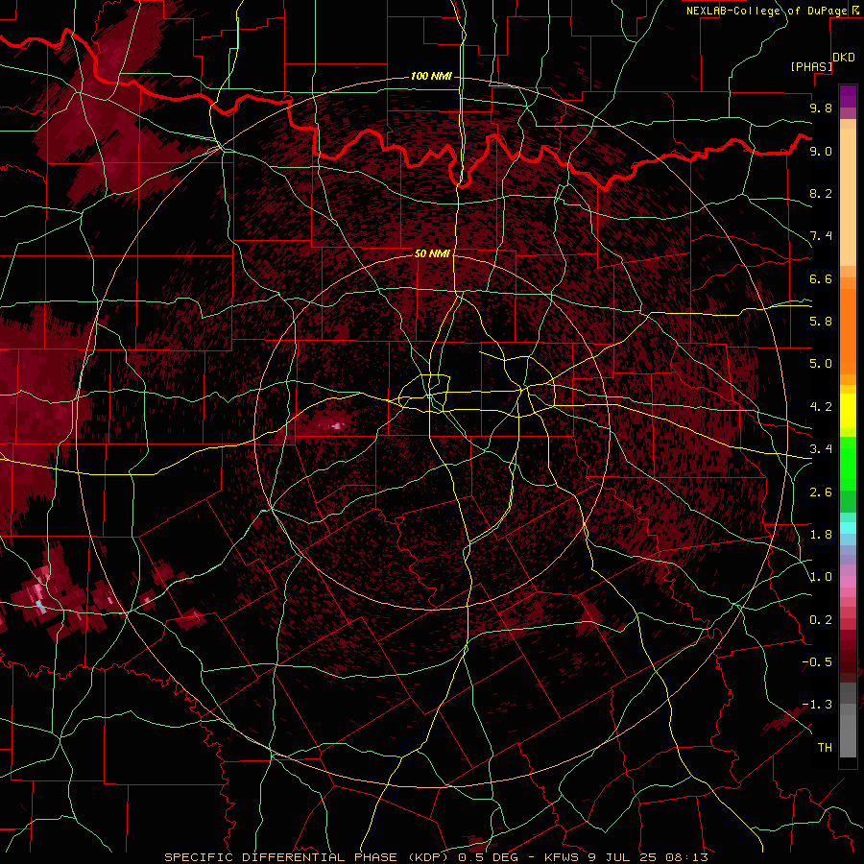864x864 pixels.
Task: Click the 2.6 scale value
Action: point(821,492)
